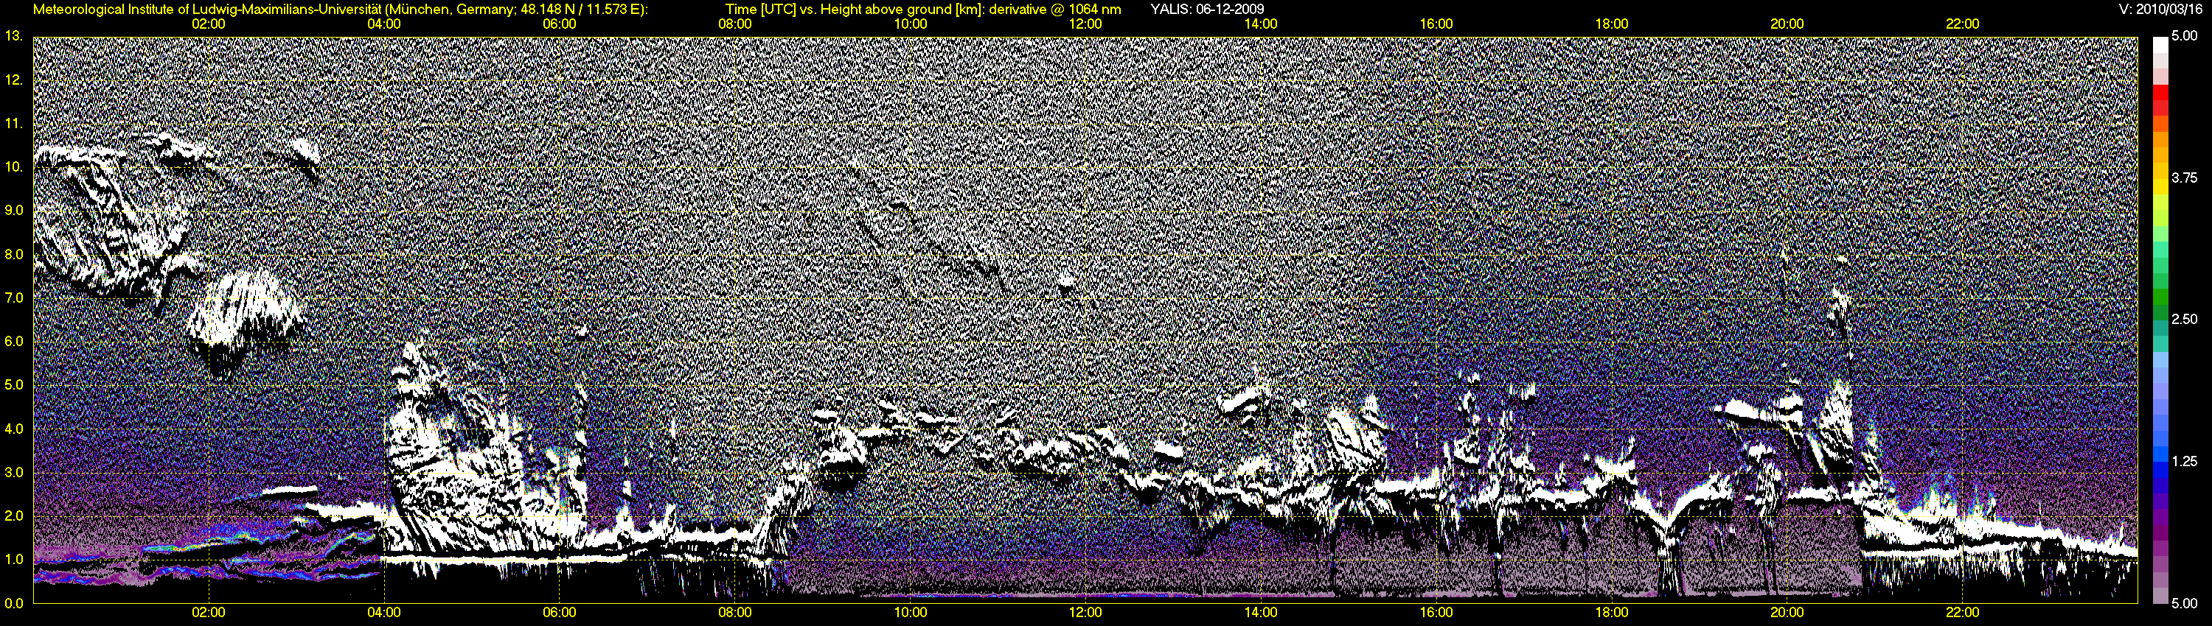Image resolution: width=2212 pixels, height=626 pixels.
Task: Click the 02:00 time label on top axis
Action: [209, 24]
